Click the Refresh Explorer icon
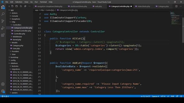This screenshot has height=103, width=184. pyautogui.click(x=21, y=6)
